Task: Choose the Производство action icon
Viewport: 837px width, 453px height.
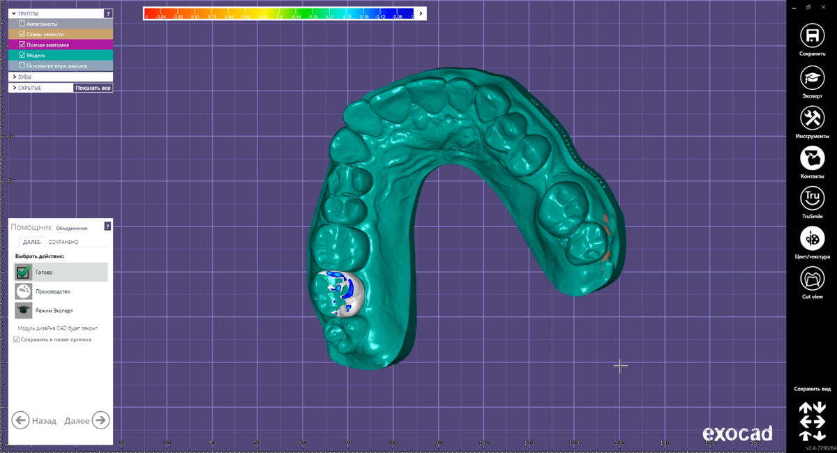Action: pos(24,291)
